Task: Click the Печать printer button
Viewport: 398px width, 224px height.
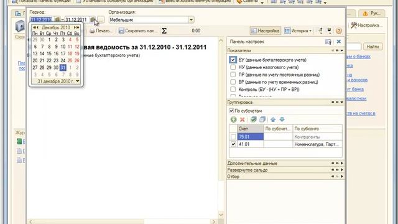Action: (x=101, y=30)
